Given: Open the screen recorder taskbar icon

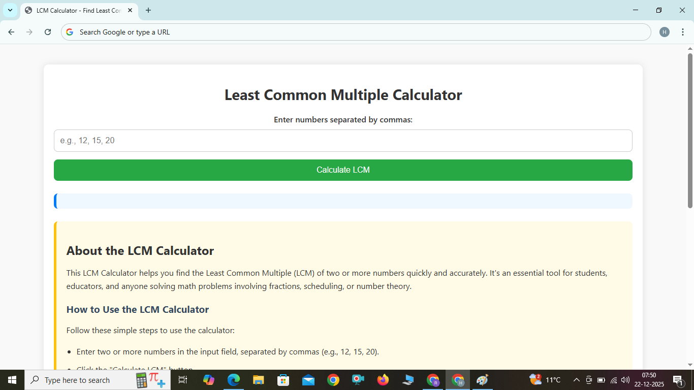Looking at the screenshot, I should tap(358, 380).
